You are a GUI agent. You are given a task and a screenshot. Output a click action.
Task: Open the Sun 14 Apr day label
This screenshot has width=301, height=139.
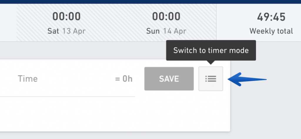pyautogui.click(x=166, y=31)
